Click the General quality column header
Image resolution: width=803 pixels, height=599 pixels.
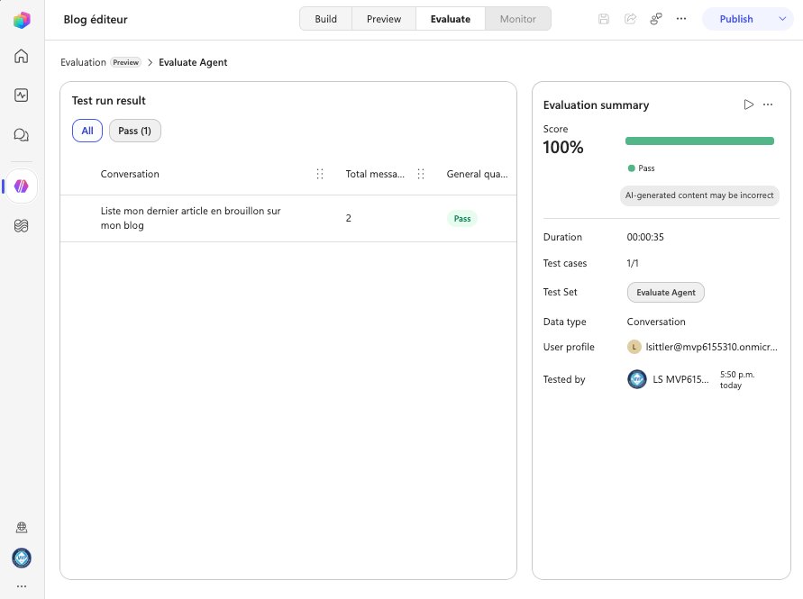pos(478,174)
